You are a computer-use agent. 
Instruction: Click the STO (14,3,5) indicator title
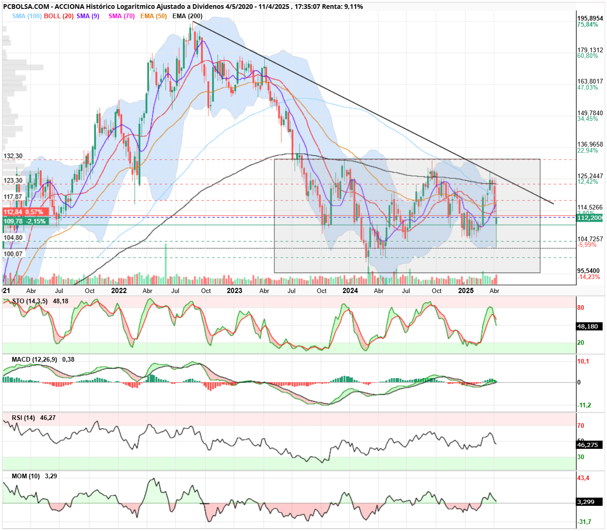point(30,301)
